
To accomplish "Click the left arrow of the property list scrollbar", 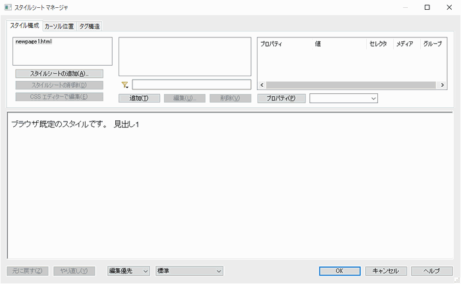I will pos(261,85).
